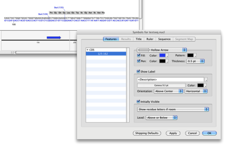Viewport: 229px width, 147px height.
Task: Click the blue CDS arrow feature on map
Action: (x=54, y=38)
